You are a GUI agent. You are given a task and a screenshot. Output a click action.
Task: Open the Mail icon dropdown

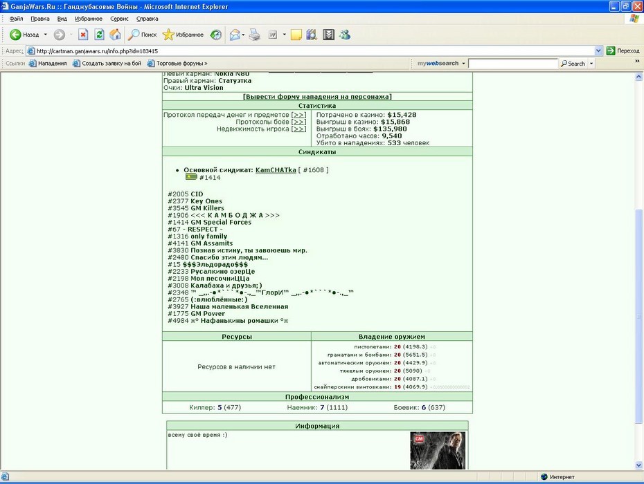243,35
